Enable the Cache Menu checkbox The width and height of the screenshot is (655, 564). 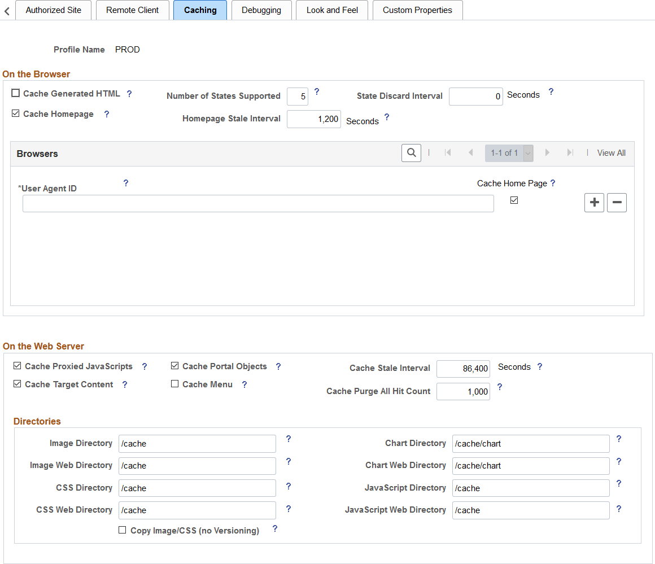point(174,383)
